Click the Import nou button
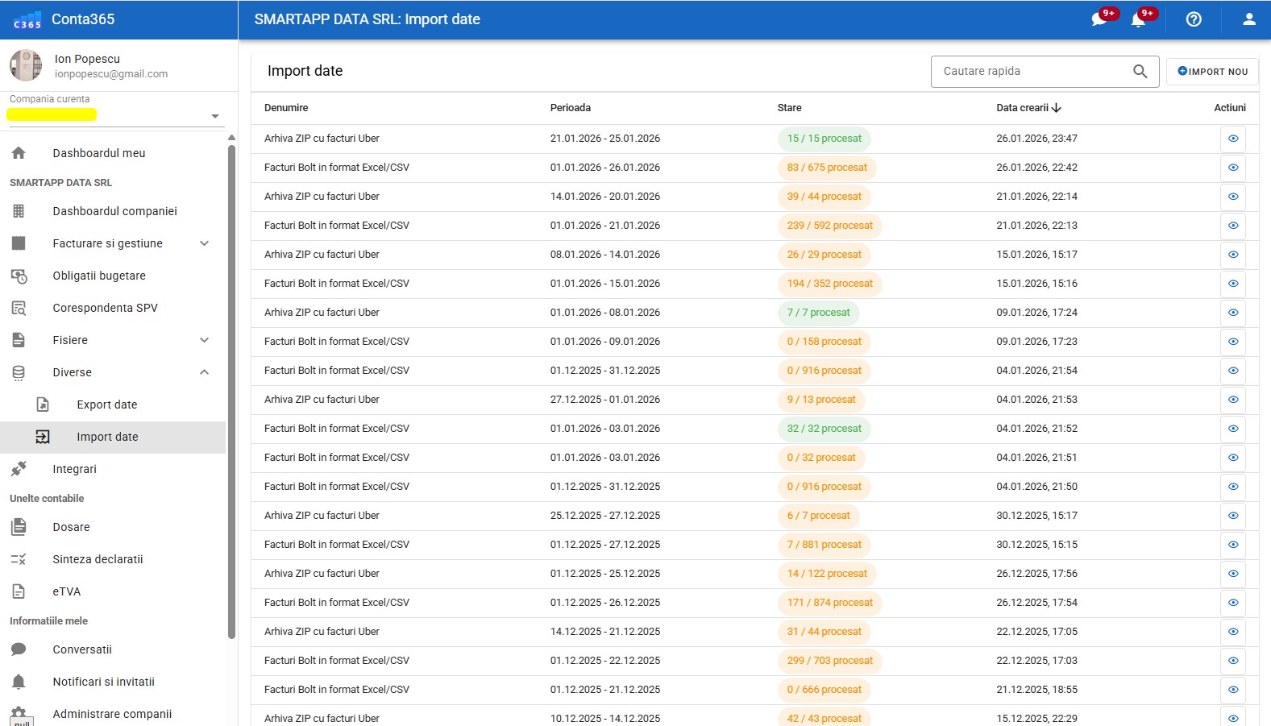 point(1211,72)
